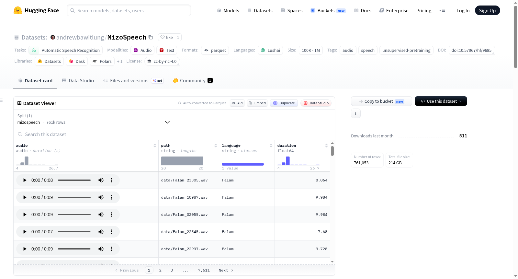This screenshot has width=518, height=279.
Task: Switch to the Data Studio tab
Action: (78, 81)
